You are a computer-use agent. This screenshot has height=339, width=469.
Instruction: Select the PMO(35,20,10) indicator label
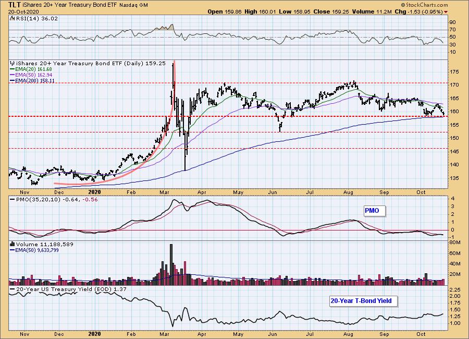[x=54, y=199]
